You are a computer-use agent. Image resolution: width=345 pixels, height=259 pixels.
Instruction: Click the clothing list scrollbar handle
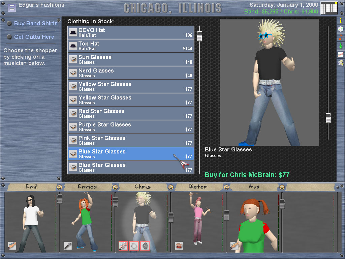[199, 36]
